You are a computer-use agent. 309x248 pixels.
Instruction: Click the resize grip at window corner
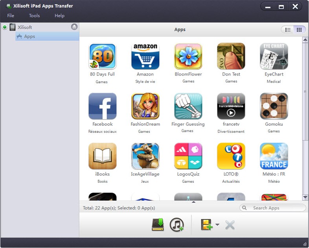[x=305, y=244]
